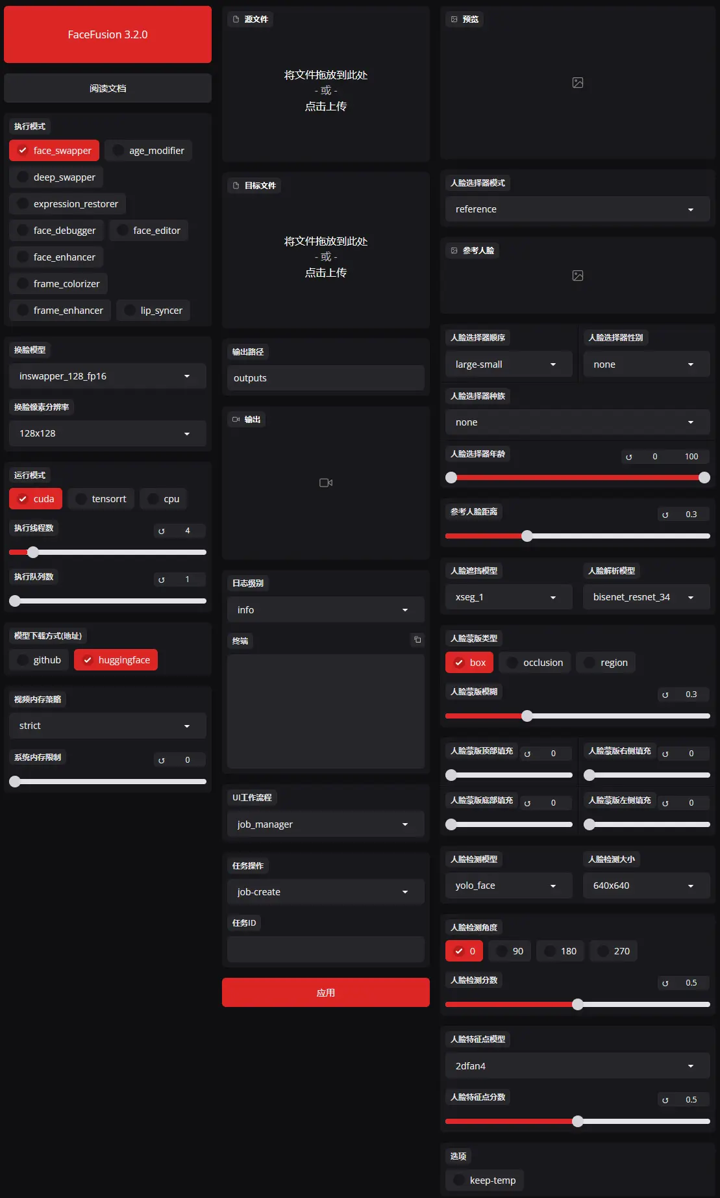Select the tensorrt execution provider

click(82, 499)
